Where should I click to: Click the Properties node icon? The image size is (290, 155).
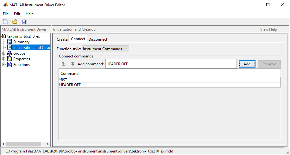pyautogui.click(x=9, y=59)
